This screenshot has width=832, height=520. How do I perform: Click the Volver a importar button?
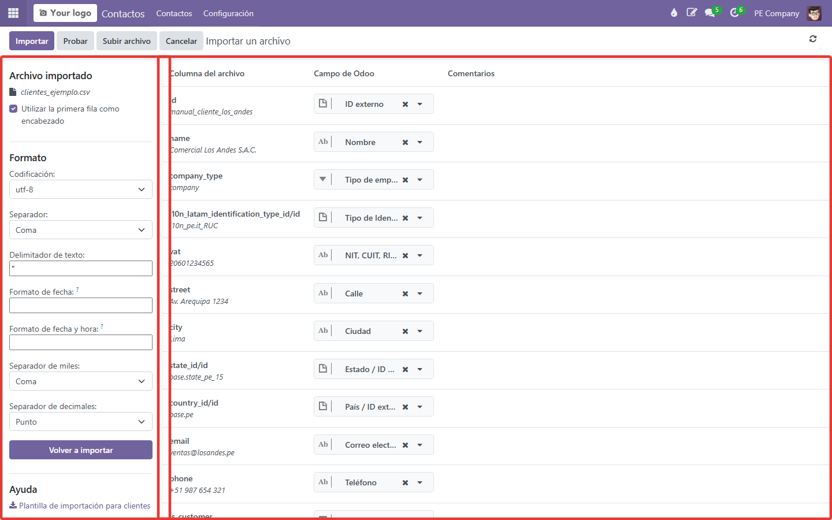point(81,450)
